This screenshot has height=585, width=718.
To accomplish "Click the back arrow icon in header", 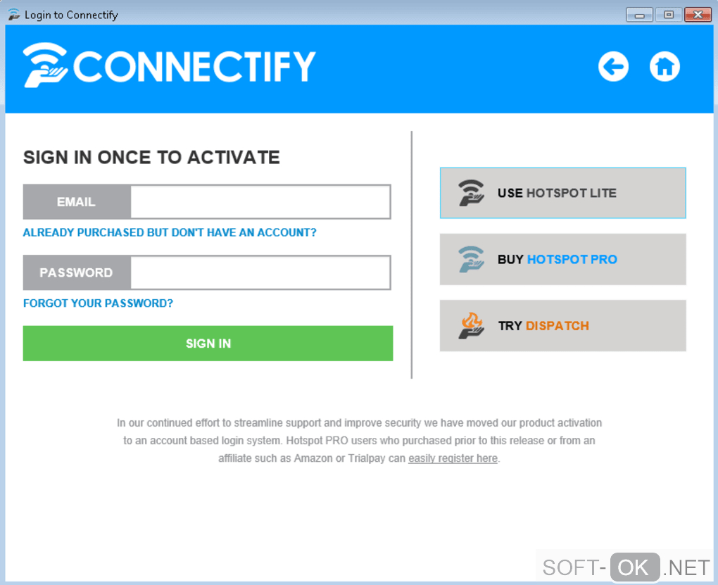I will (613, 66).
